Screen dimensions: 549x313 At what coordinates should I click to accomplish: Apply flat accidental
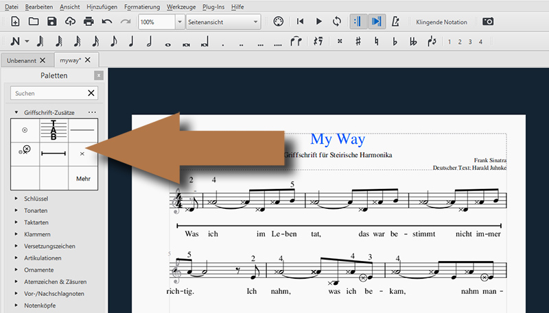coord(395,42)
